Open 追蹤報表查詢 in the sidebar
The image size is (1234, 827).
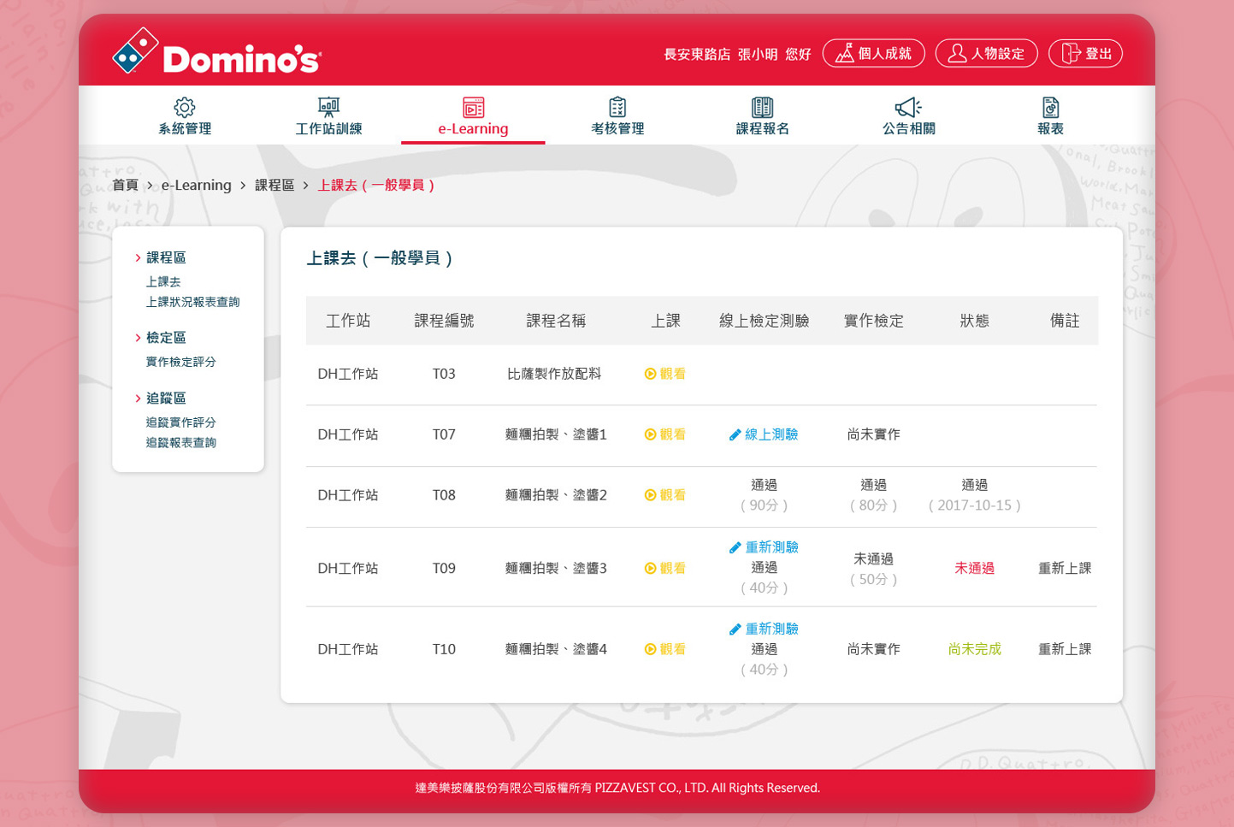click(180, 442)
